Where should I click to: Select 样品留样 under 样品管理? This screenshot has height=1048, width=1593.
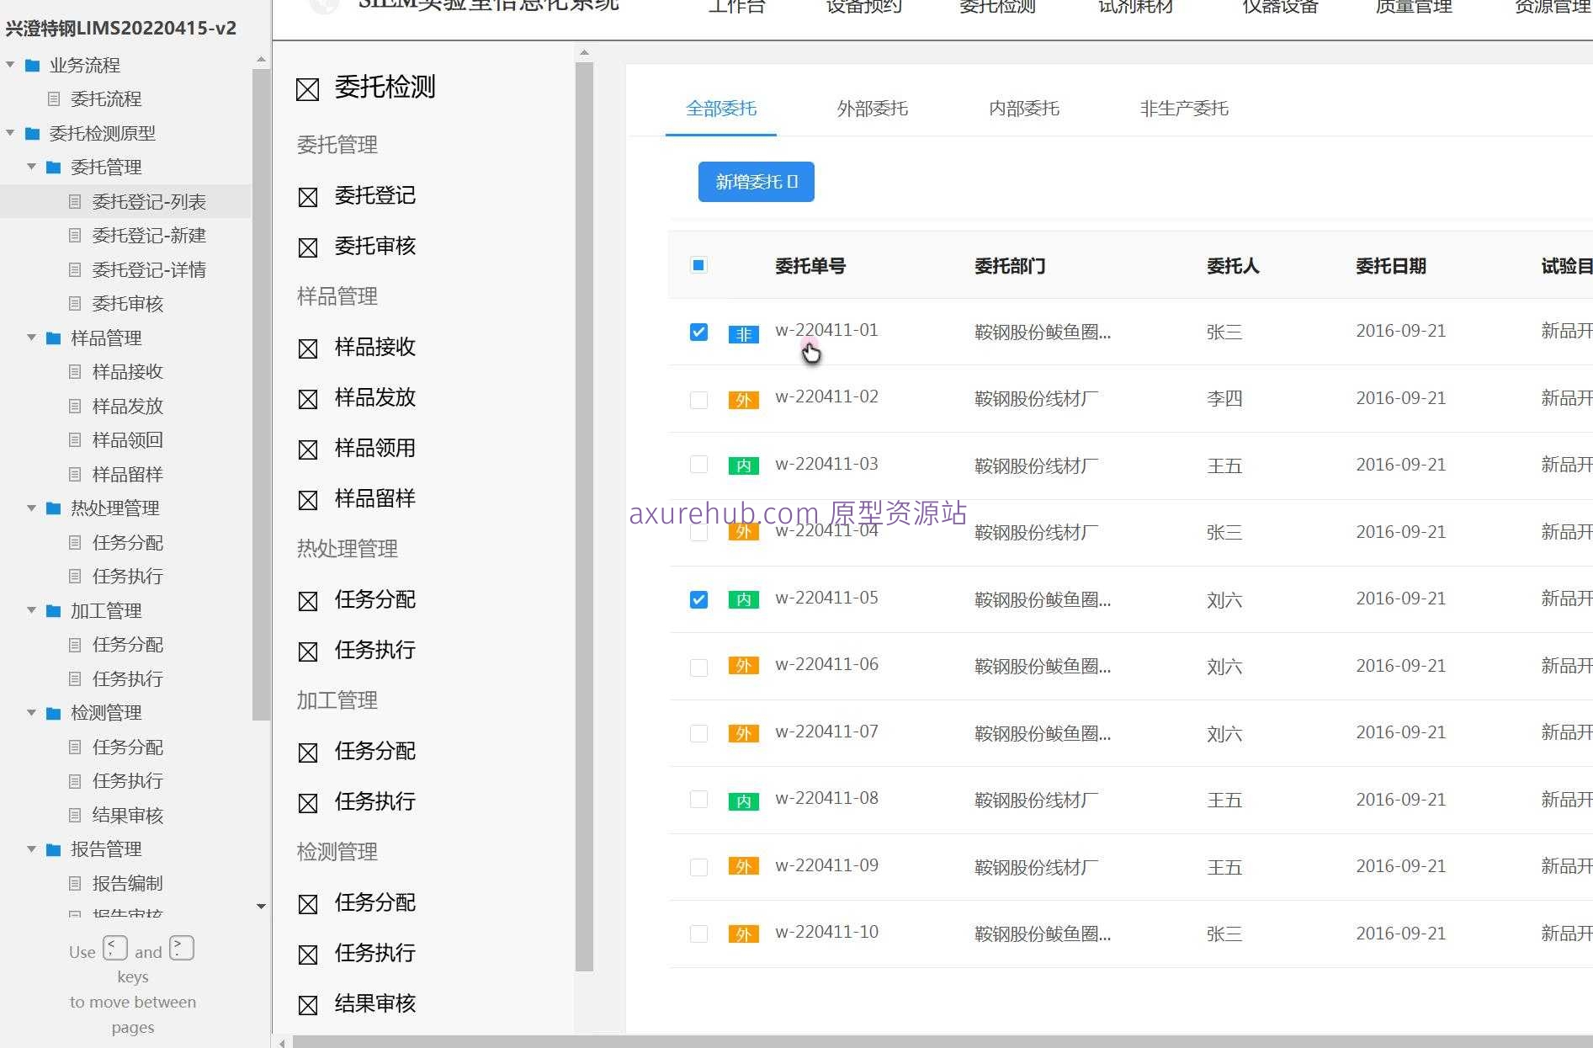pyautogui.click(x=374, y=498)
